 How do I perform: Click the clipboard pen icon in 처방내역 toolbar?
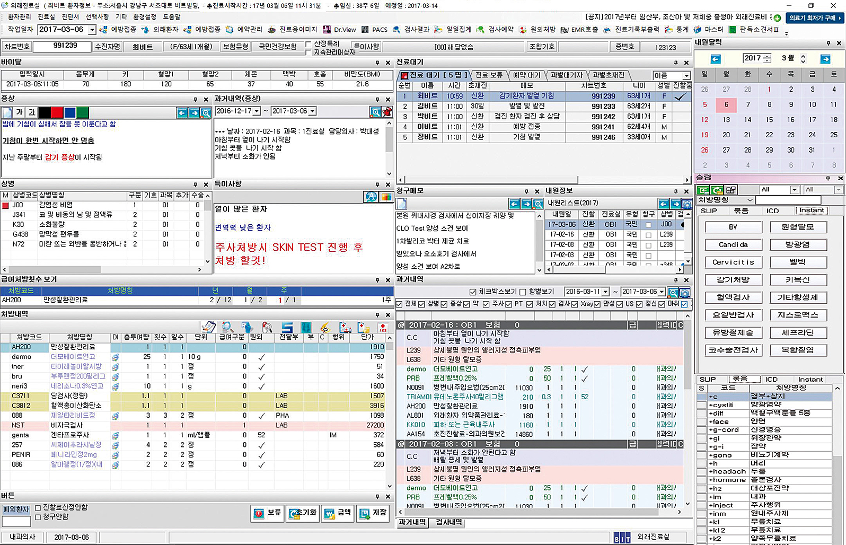tap(208, 327)
